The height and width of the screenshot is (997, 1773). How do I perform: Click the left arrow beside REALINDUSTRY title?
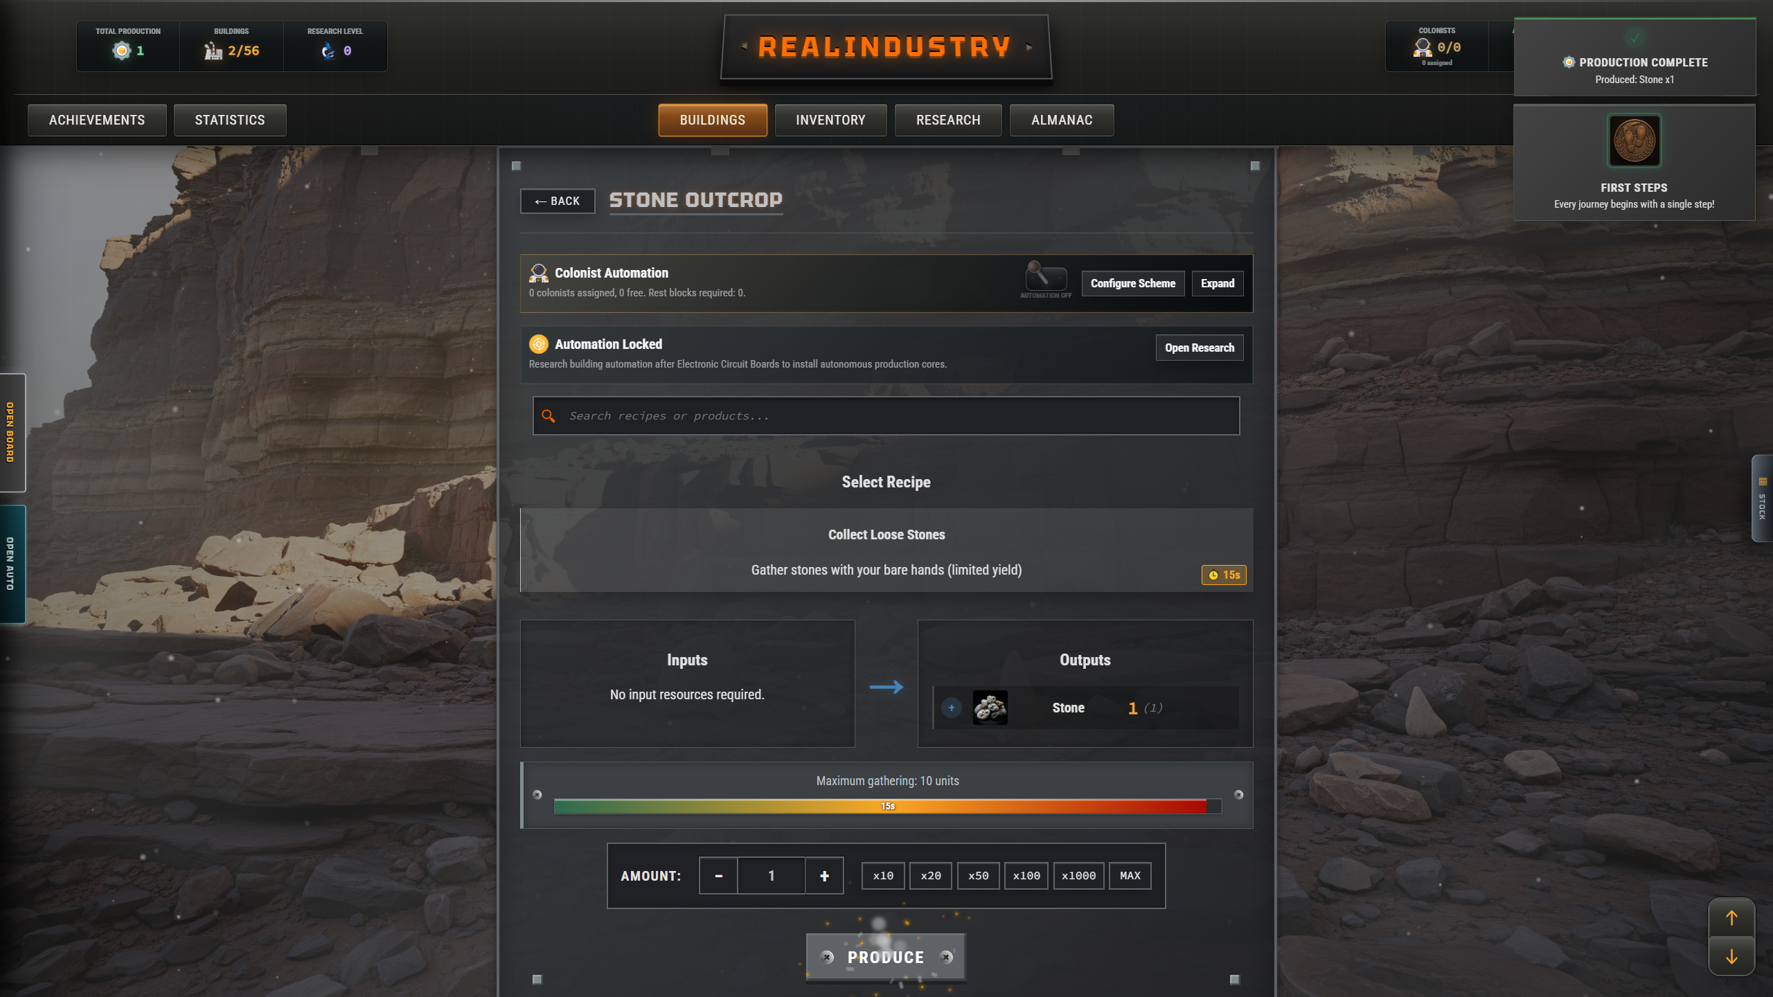(x=745, y=46)
